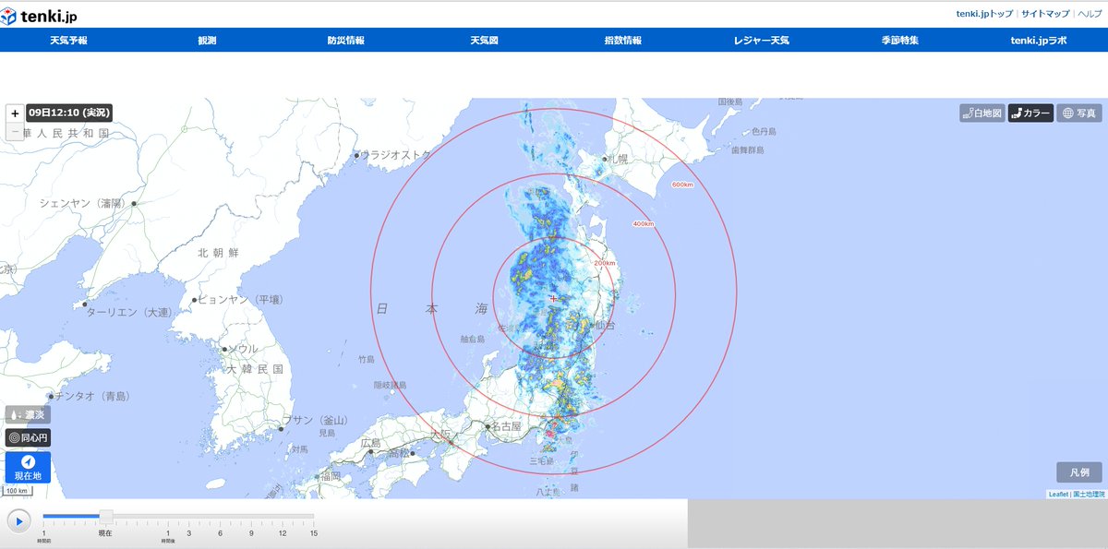
Task: Click the timeline slider handle
Action: pos(106,517)
